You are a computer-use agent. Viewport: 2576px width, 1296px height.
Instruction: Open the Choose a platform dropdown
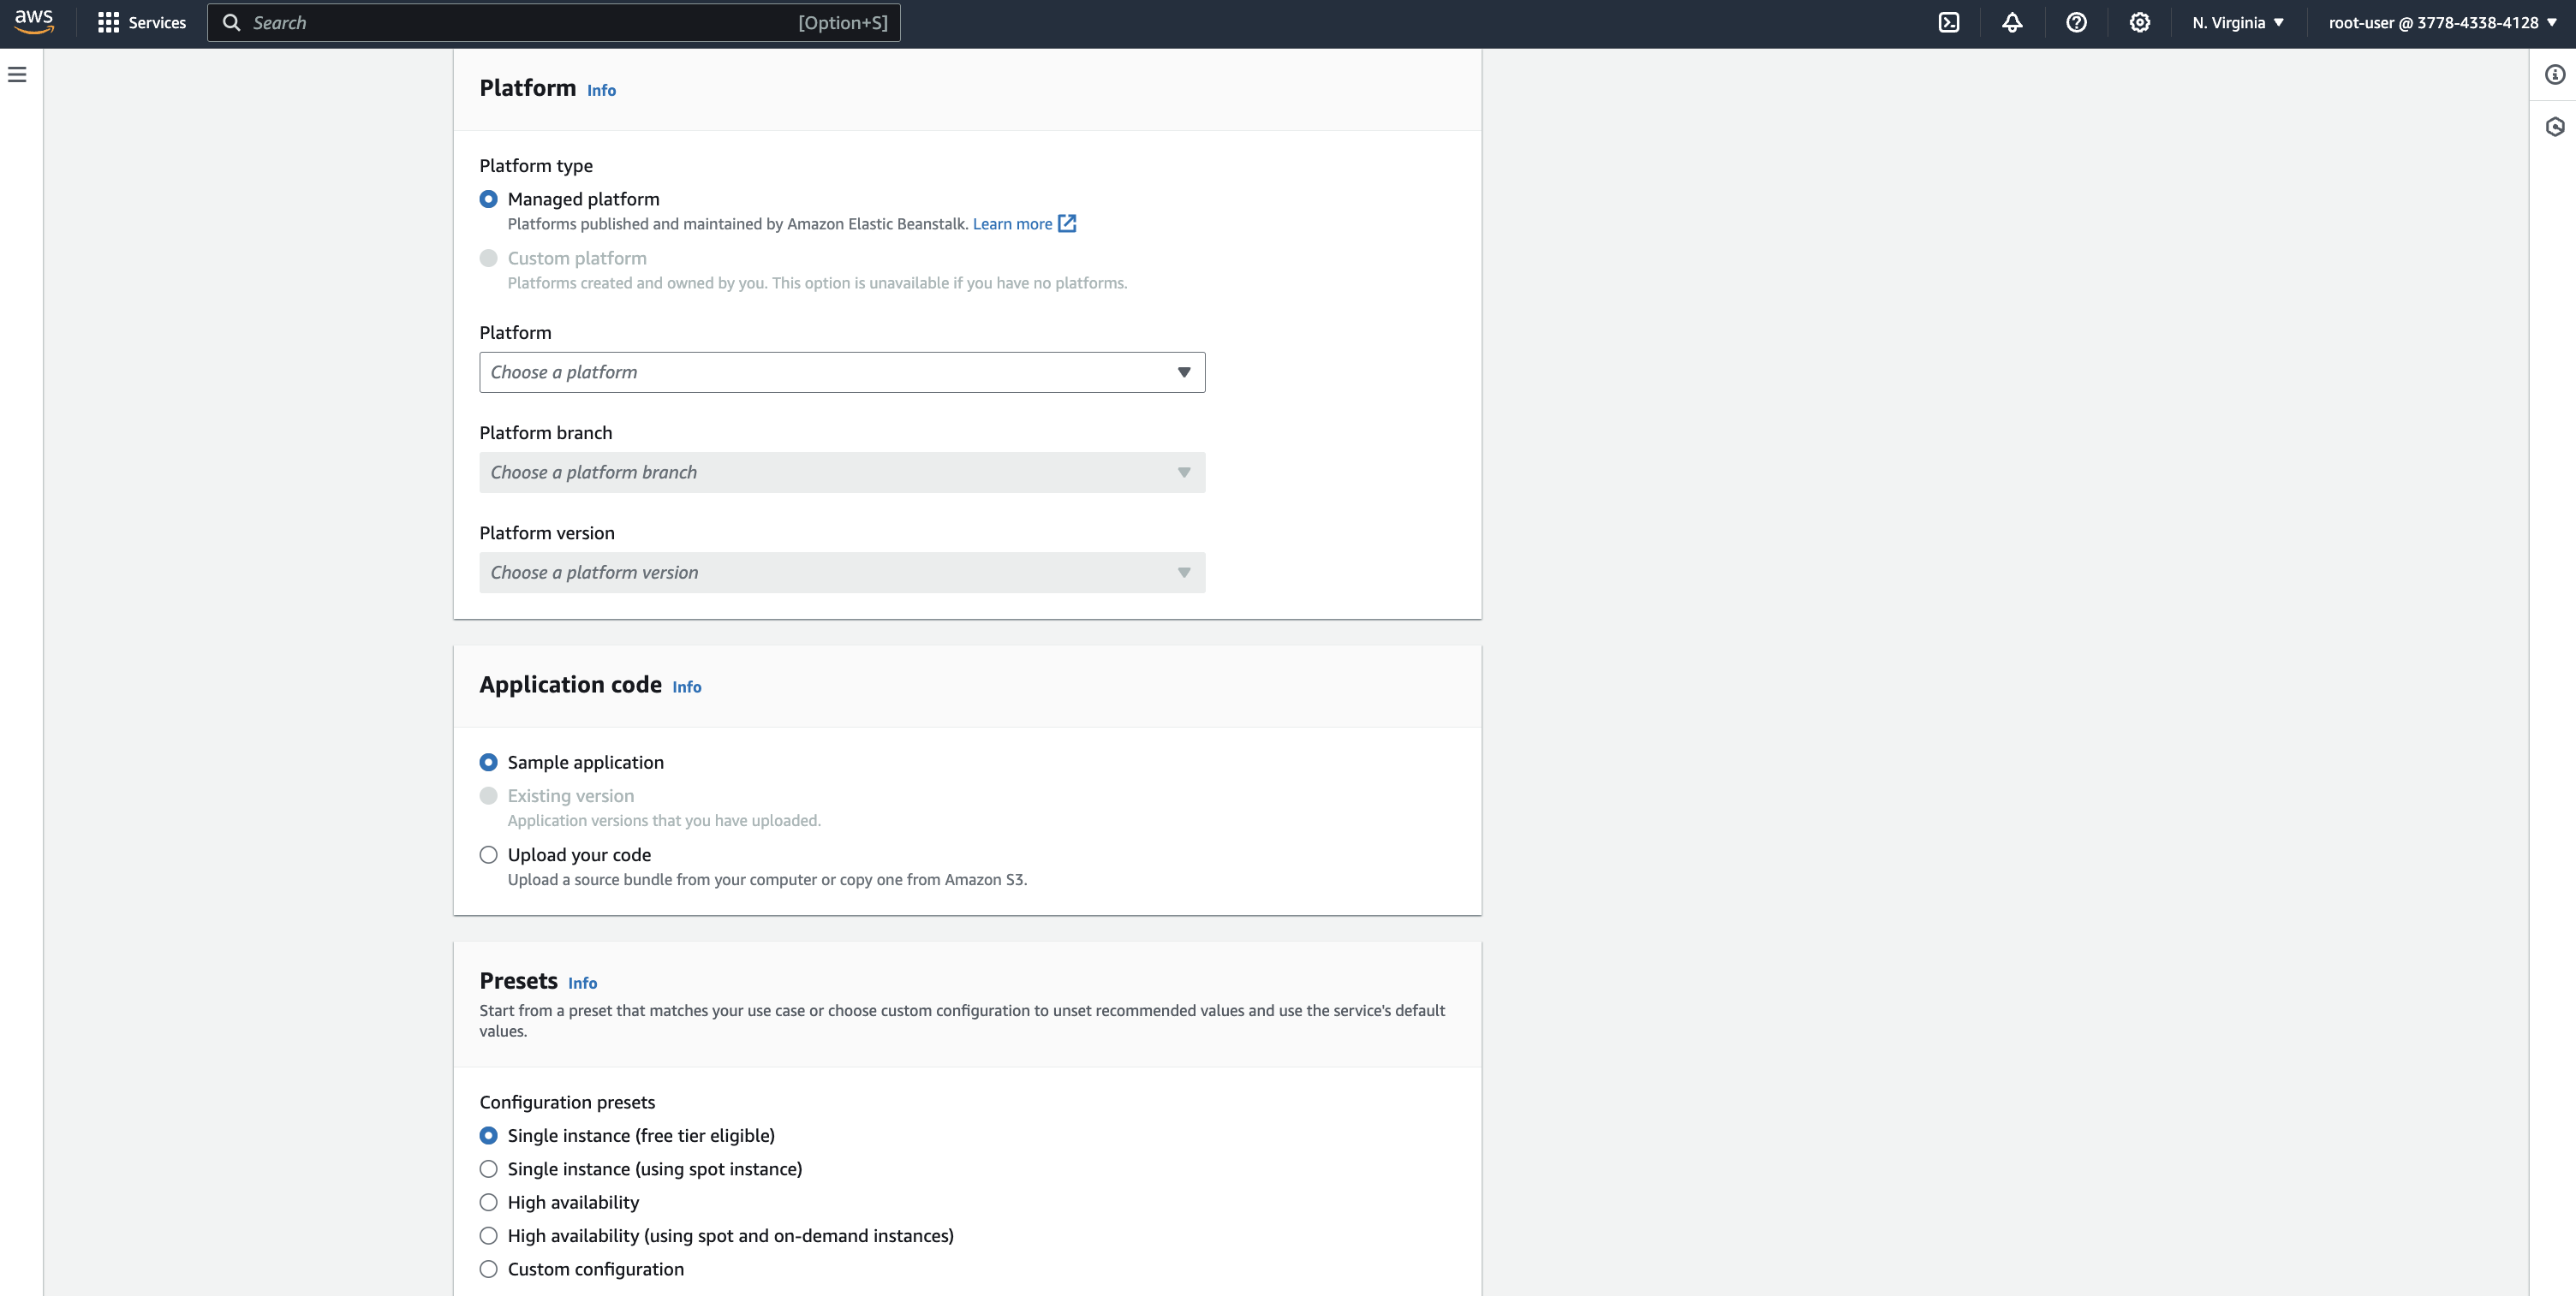click(841, 372)
